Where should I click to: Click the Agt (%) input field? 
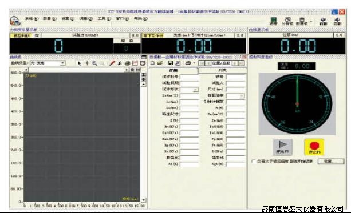tap(235, 164)
